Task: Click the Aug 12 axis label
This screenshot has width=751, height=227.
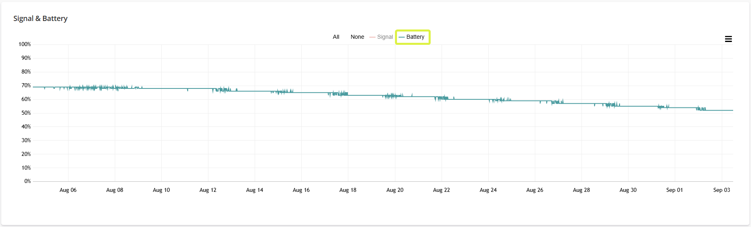Action: [x=208, y=190]
